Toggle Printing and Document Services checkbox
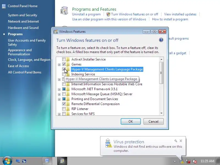The height and width of the screenshot is (165, 220). tap(64, 99)
